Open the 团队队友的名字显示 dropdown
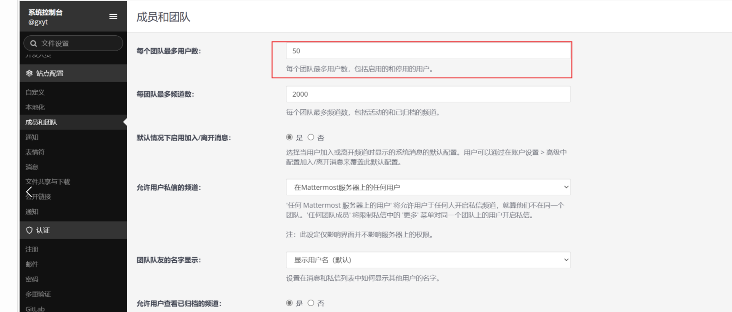 point(428,260)
